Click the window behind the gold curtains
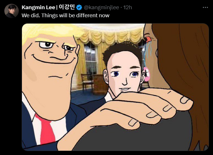 pyautogui.click(x=91, y=58)
